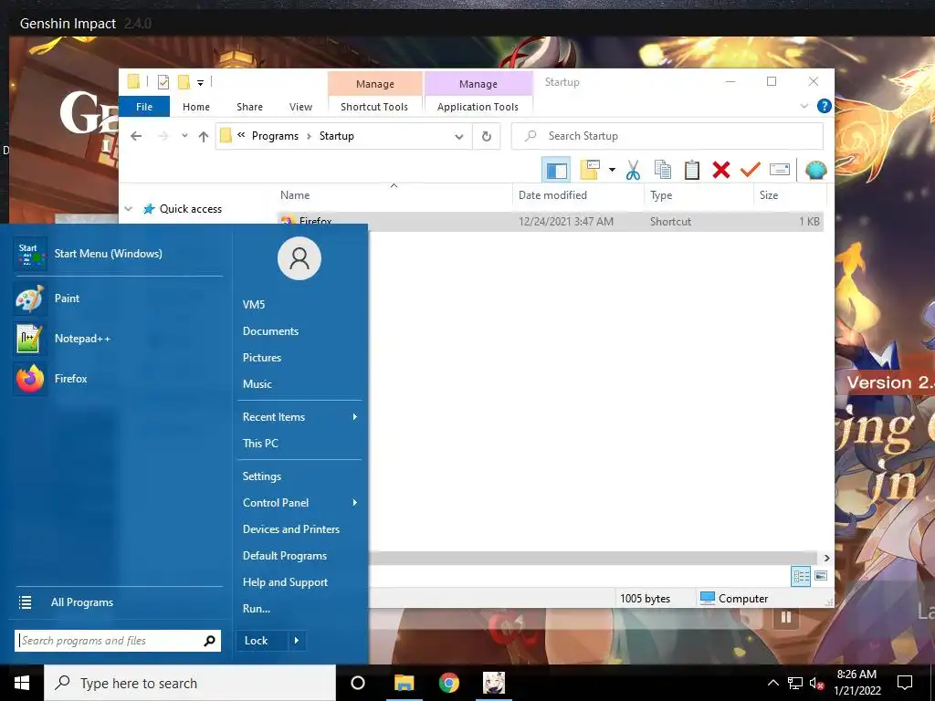Pause the Genshin launcher slideshow

tap(786, 617)
